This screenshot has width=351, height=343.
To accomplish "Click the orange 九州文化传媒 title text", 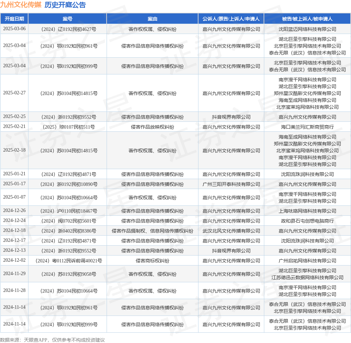I will pyautogui.click(x=21, y=5).
